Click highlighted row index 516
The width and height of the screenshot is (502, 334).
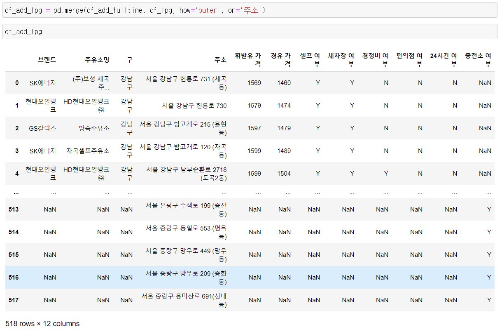coord(14,278)
